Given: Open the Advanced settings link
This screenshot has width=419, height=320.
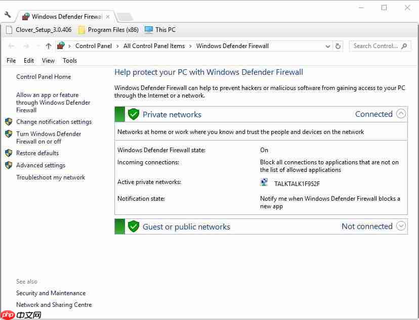Looking at the screenshot, I should point(40,165).
